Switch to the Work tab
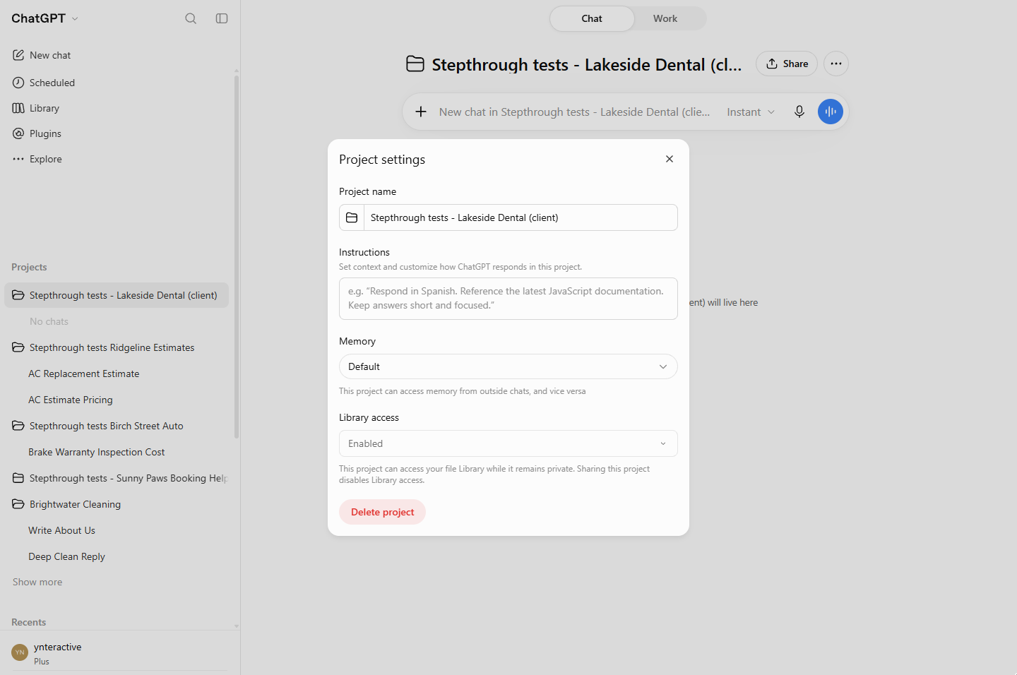 tap(665, 18)
